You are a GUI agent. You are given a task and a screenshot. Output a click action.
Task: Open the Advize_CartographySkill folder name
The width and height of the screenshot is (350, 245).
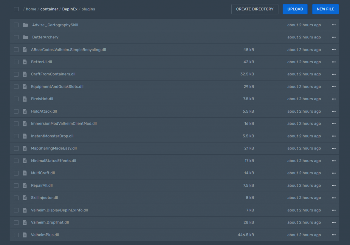[x=55, y=25]
